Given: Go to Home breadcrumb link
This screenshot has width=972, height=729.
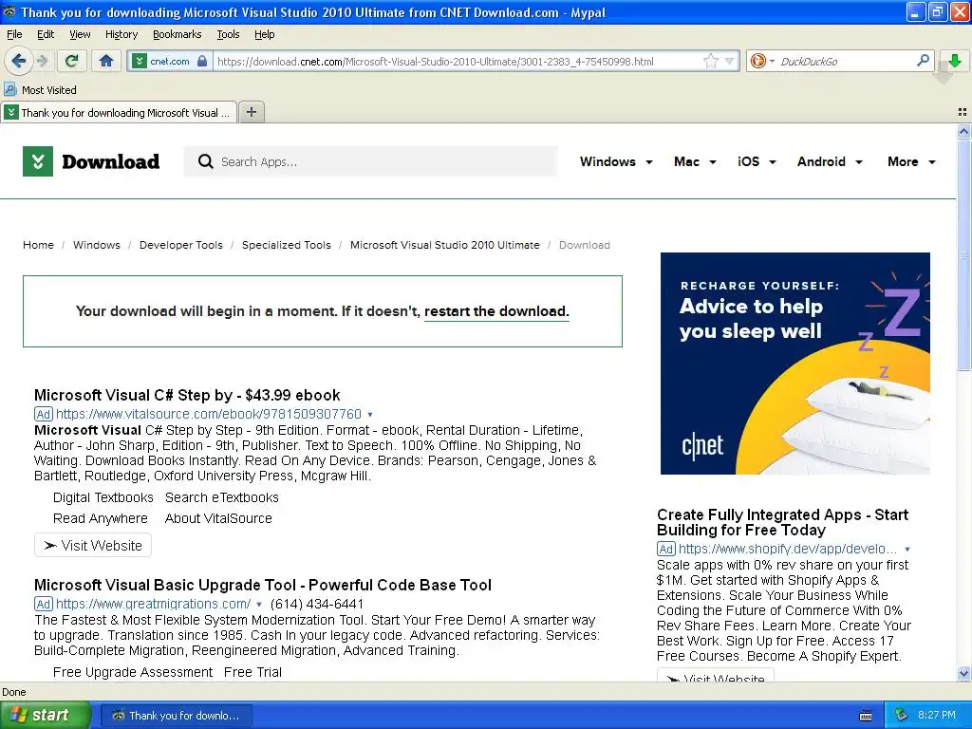Looking at the screenshot, I should tap(38, 245).
